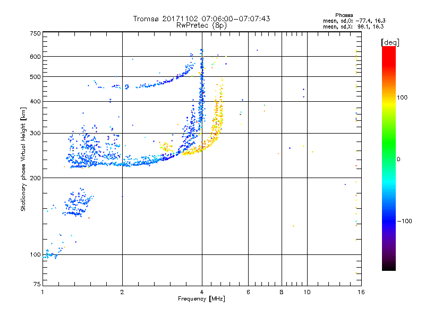Click the x-axis label "4"
This screenshot has width=425, height=318.
202,292
